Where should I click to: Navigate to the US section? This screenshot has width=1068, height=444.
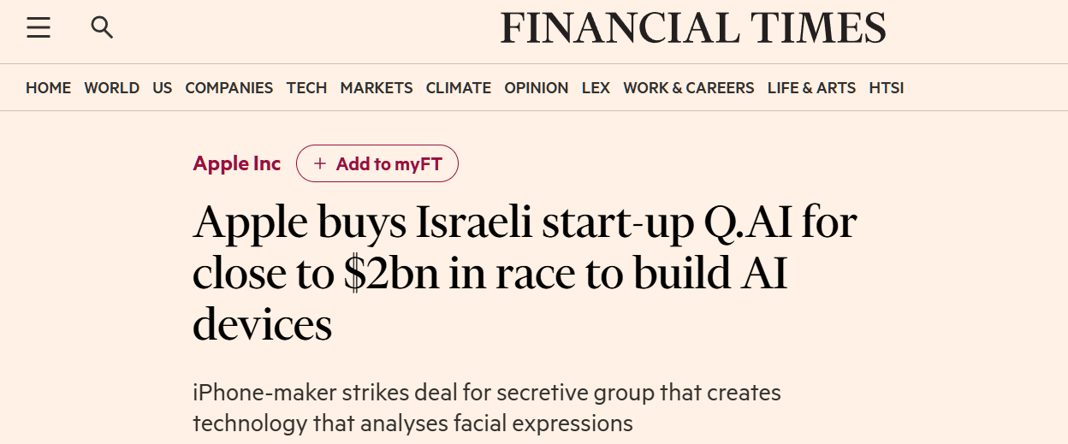click(163, 88)
